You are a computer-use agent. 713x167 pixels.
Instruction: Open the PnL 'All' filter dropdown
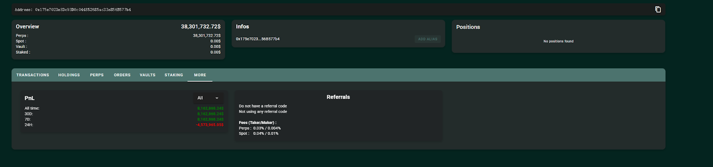(209, 98)
